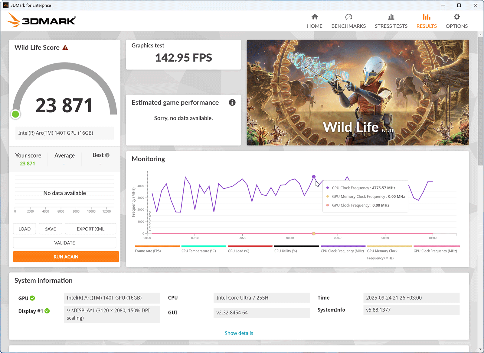Viewport: 484px width, 353px height.
Task: Click the orange data point on the chart baseline
Action: coord(314,233)
